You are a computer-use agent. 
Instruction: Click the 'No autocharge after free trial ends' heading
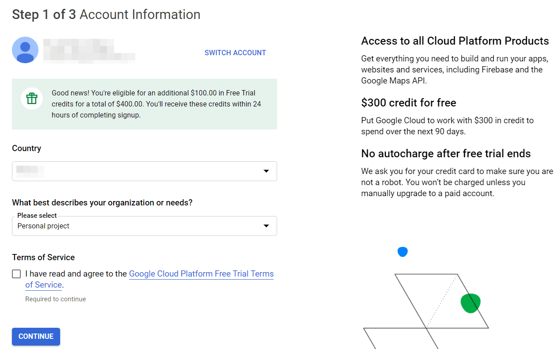446,153
